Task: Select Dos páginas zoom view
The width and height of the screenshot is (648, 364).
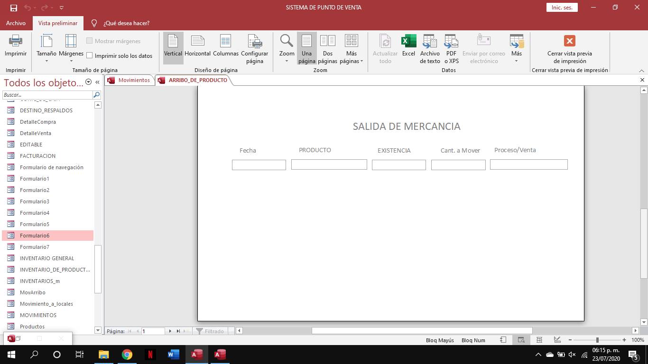Action: 327,47
